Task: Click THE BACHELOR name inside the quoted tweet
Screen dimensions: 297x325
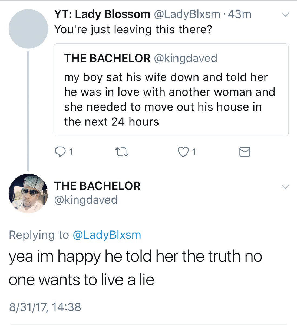Action: [107, 58]
